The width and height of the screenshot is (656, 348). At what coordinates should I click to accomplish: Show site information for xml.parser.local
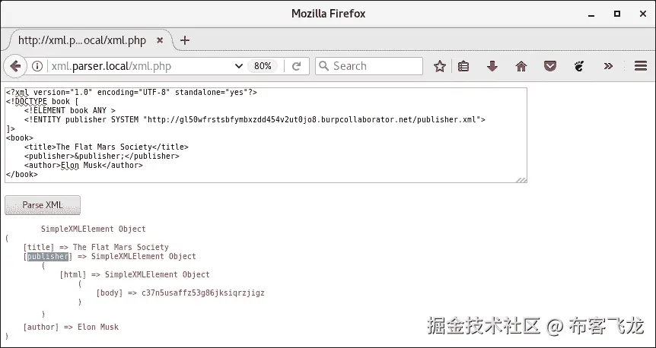[x=37, y=66]
